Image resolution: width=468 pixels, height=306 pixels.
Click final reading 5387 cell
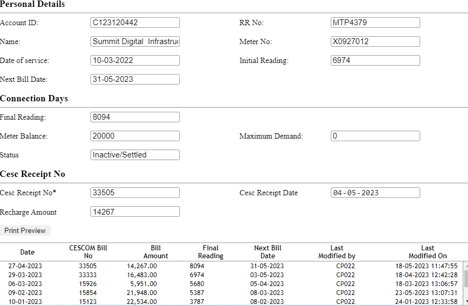[x=197, y=293]
